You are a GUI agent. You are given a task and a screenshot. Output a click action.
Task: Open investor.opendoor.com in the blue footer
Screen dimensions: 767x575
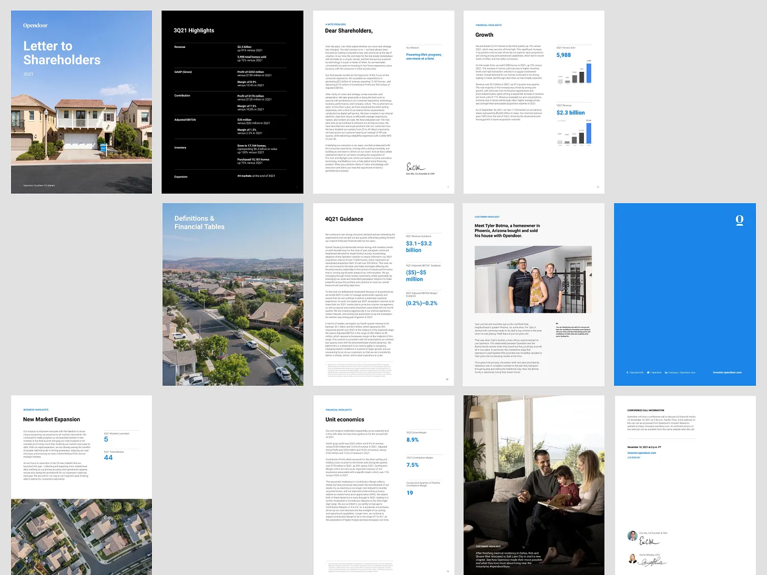pyautogui.click(x=726, y=372)
